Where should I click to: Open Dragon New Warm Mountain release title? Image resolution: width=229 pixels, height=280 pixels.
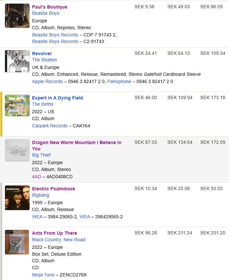77,145
